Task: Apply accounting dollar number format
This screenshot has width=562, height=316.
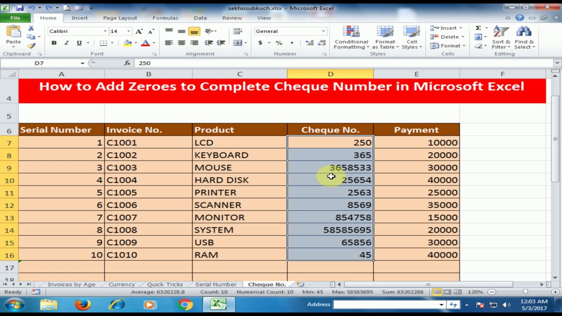Action: tap(260, 43)
